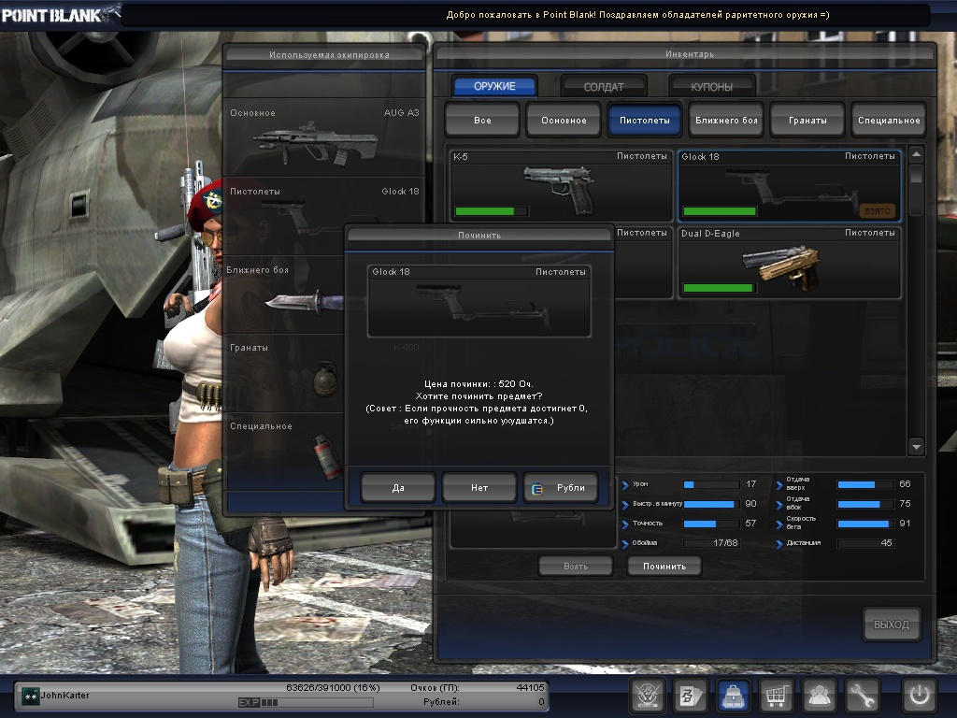Open the PB cards icon
The height and width of the screenshot is (718, 957).
coord(692,695)
